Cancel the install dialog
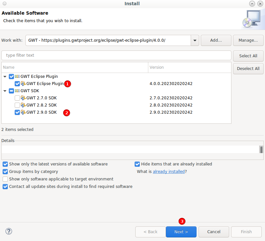Viewport: 265px width, 241px height. coord(214,232)
